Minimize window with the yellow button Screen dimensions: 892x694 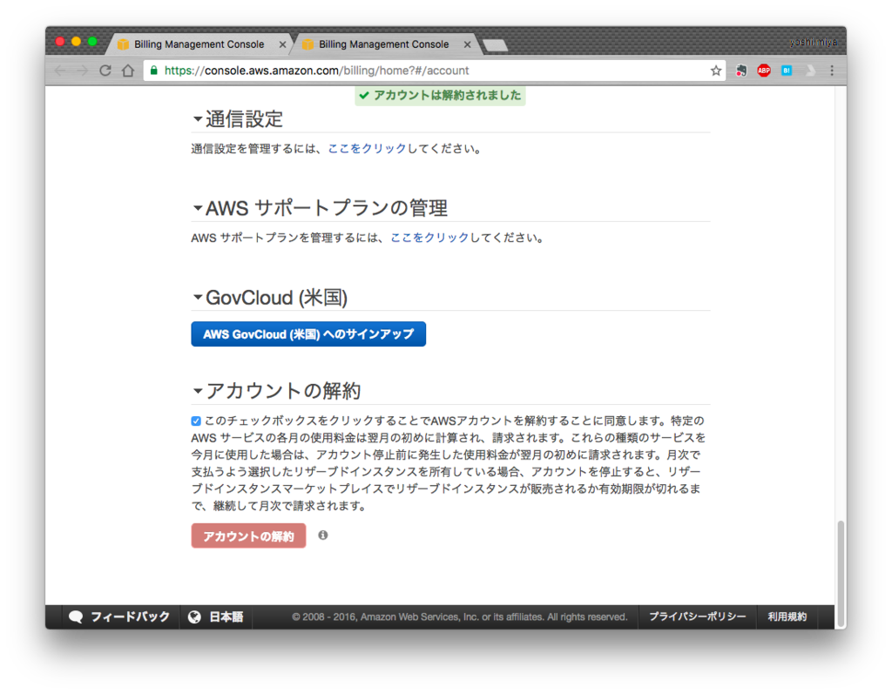click(x=76, y=42)
